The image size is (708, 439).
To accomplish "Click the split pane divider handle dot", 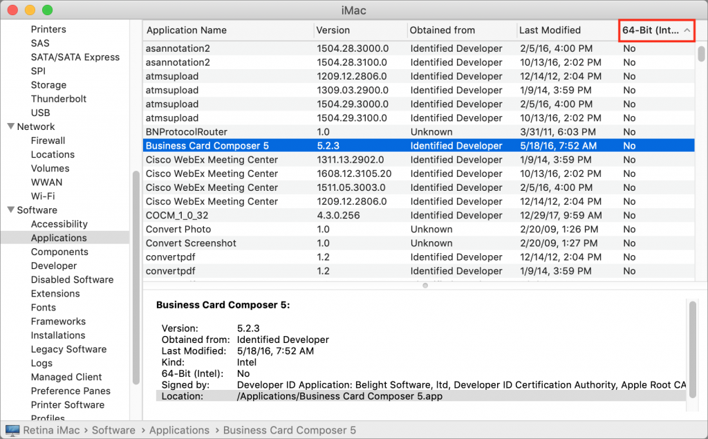I will (x=425, y=286).
